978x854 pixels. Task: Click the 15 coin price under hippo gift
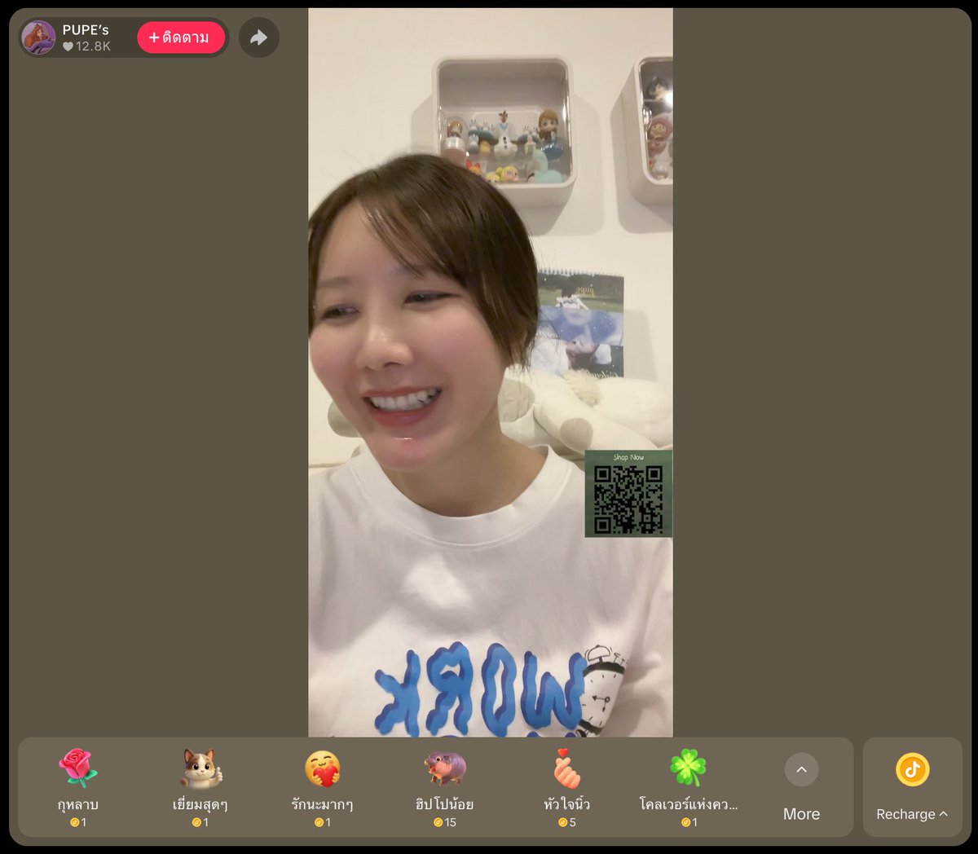tap(445, 822)
